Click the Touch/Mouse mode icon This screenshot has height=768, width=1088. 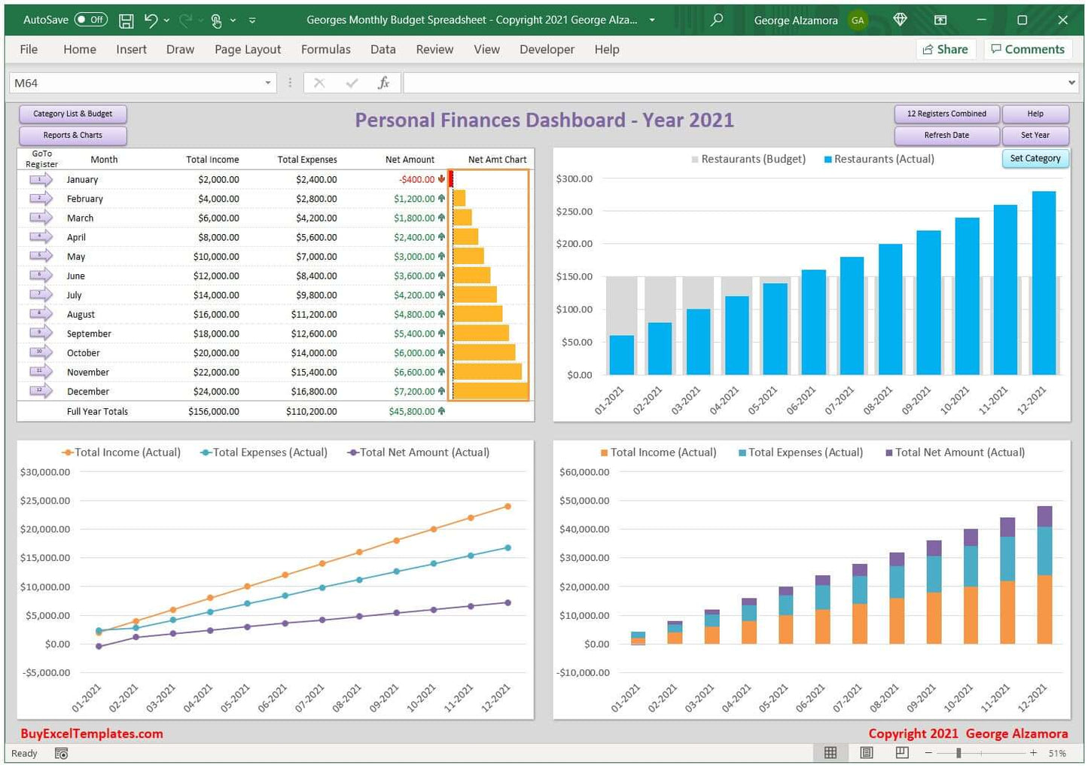point(216,20)
